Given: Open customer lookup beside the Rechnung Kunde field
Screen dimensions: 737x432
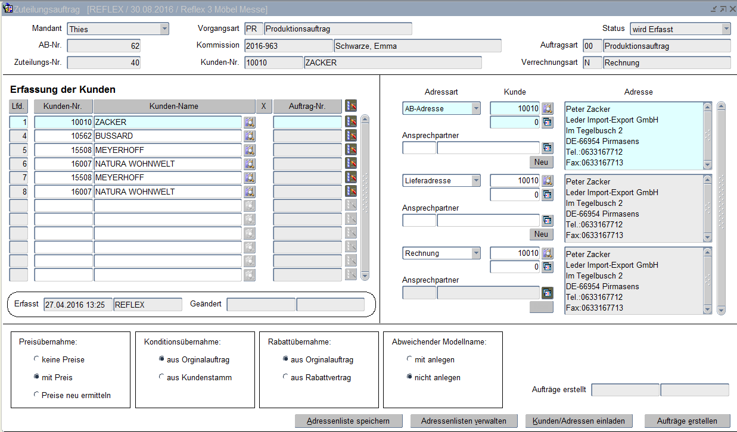Looking at the screenshot, I should tap(548, 253).
